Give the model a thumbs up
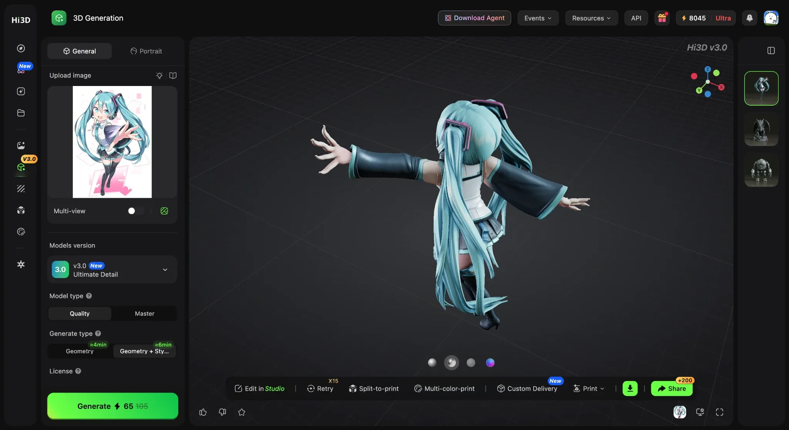 tap(203, 412)
